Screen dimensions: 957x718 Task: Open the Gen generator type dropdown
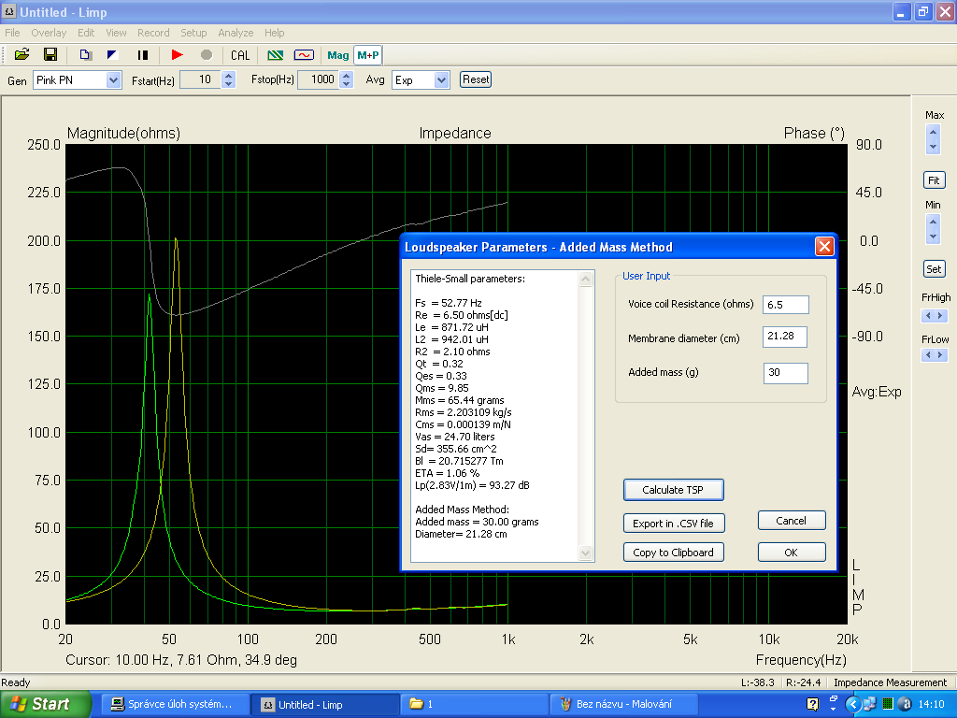pyautogui.click(x=113, y=80)
